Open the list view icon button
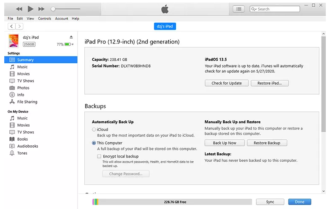Viewport: 333px width, 209px height. pos(239,9)
